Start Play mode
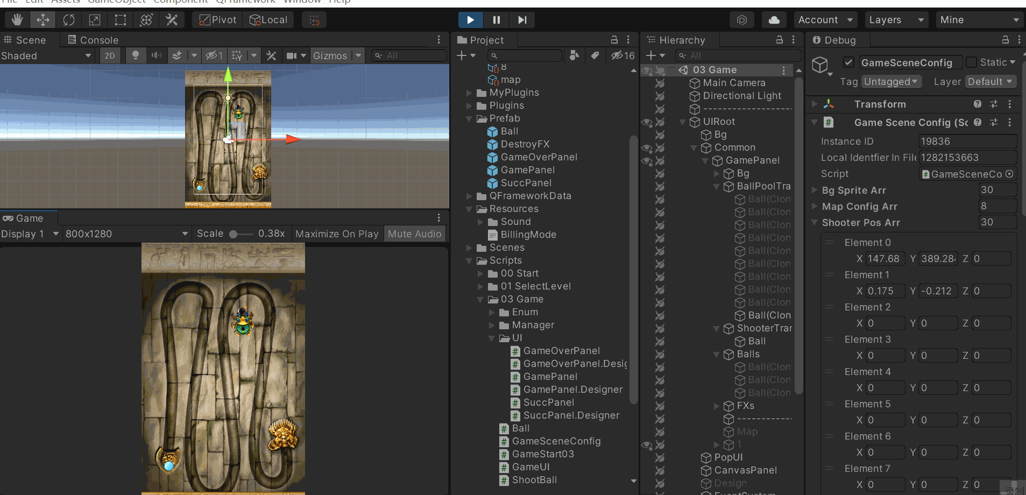The width and height of the screenshot is (1026, 495). [470, 20]
